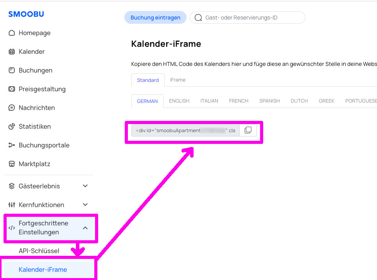The width and height of the screenshot is (377, 280).
Task: Open the API-Schlüssel settings link
Action: [39, 251]
